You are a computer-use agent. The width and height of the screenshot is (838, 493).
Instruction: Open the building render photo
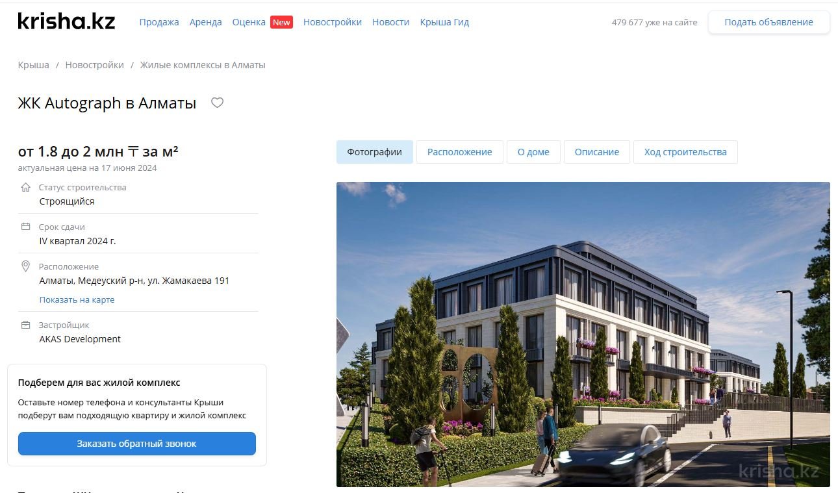coord(583,335)
